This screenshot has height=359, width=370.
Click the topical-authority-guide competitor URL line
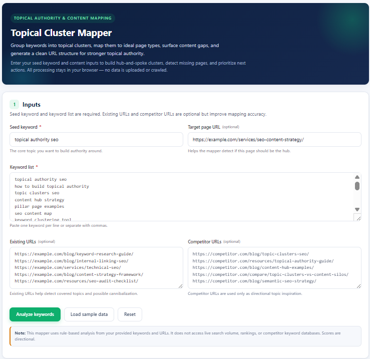tap(263, 261)
